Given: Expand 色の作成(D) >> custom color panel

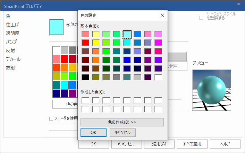Looking at the screenshot, I should click(122, 122).
